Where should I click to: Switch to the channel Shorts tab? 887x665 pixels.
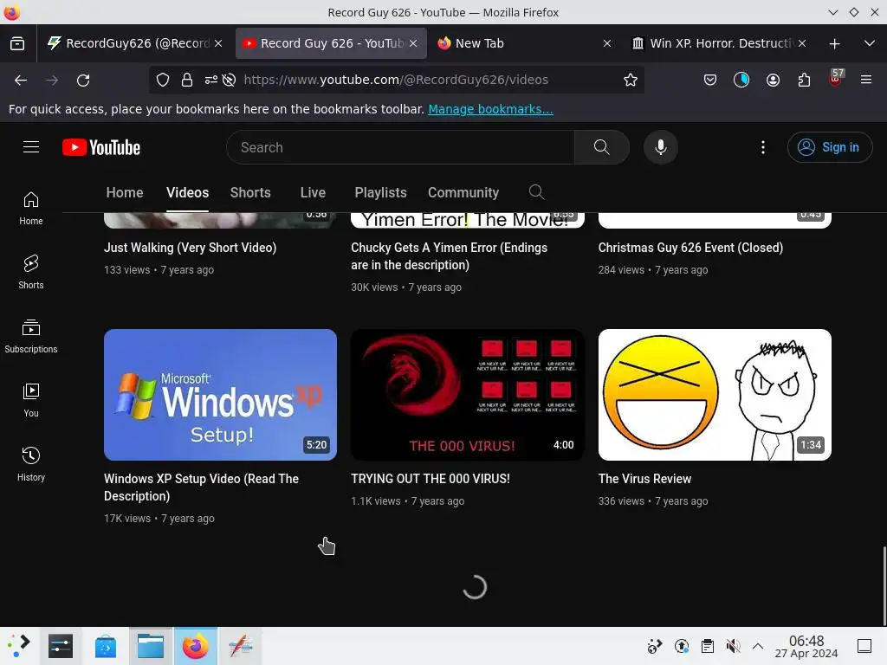coord(250,193)
